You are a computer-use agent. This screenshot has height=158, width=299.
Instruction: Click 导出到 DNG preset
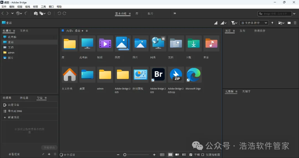point(30,111)
